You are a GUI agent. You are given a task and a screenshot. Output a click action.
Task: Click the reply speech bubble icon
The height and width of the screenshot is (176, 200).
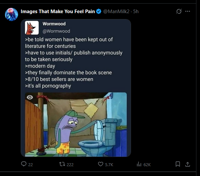pos(24,164)
